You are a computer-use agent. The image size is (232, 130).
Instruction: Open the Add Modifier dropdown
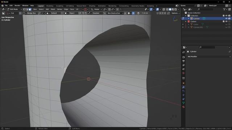tap(209, 57)
